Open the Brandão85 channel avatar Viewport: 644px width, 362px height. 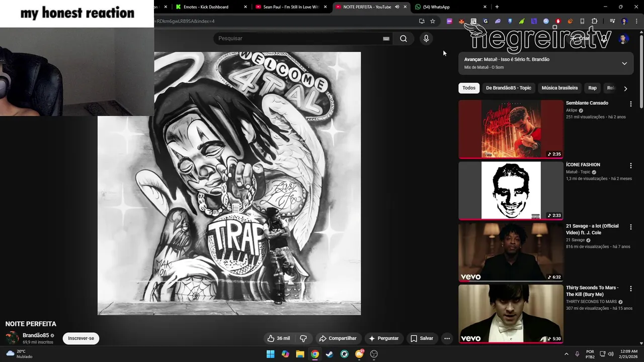point(12,338)
